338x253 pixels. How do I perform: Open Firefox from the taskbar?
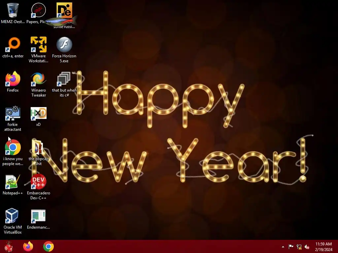(28, 246)
